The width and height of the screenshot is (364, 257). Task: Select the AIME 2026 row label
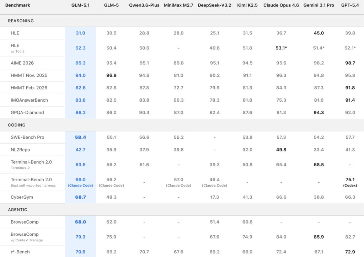click(x=22, y=63)
